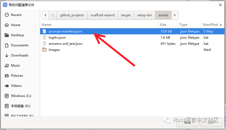Open the Pictures sidebar entry
This screenshot has height=130, width=226.
(x=20, y=75)
